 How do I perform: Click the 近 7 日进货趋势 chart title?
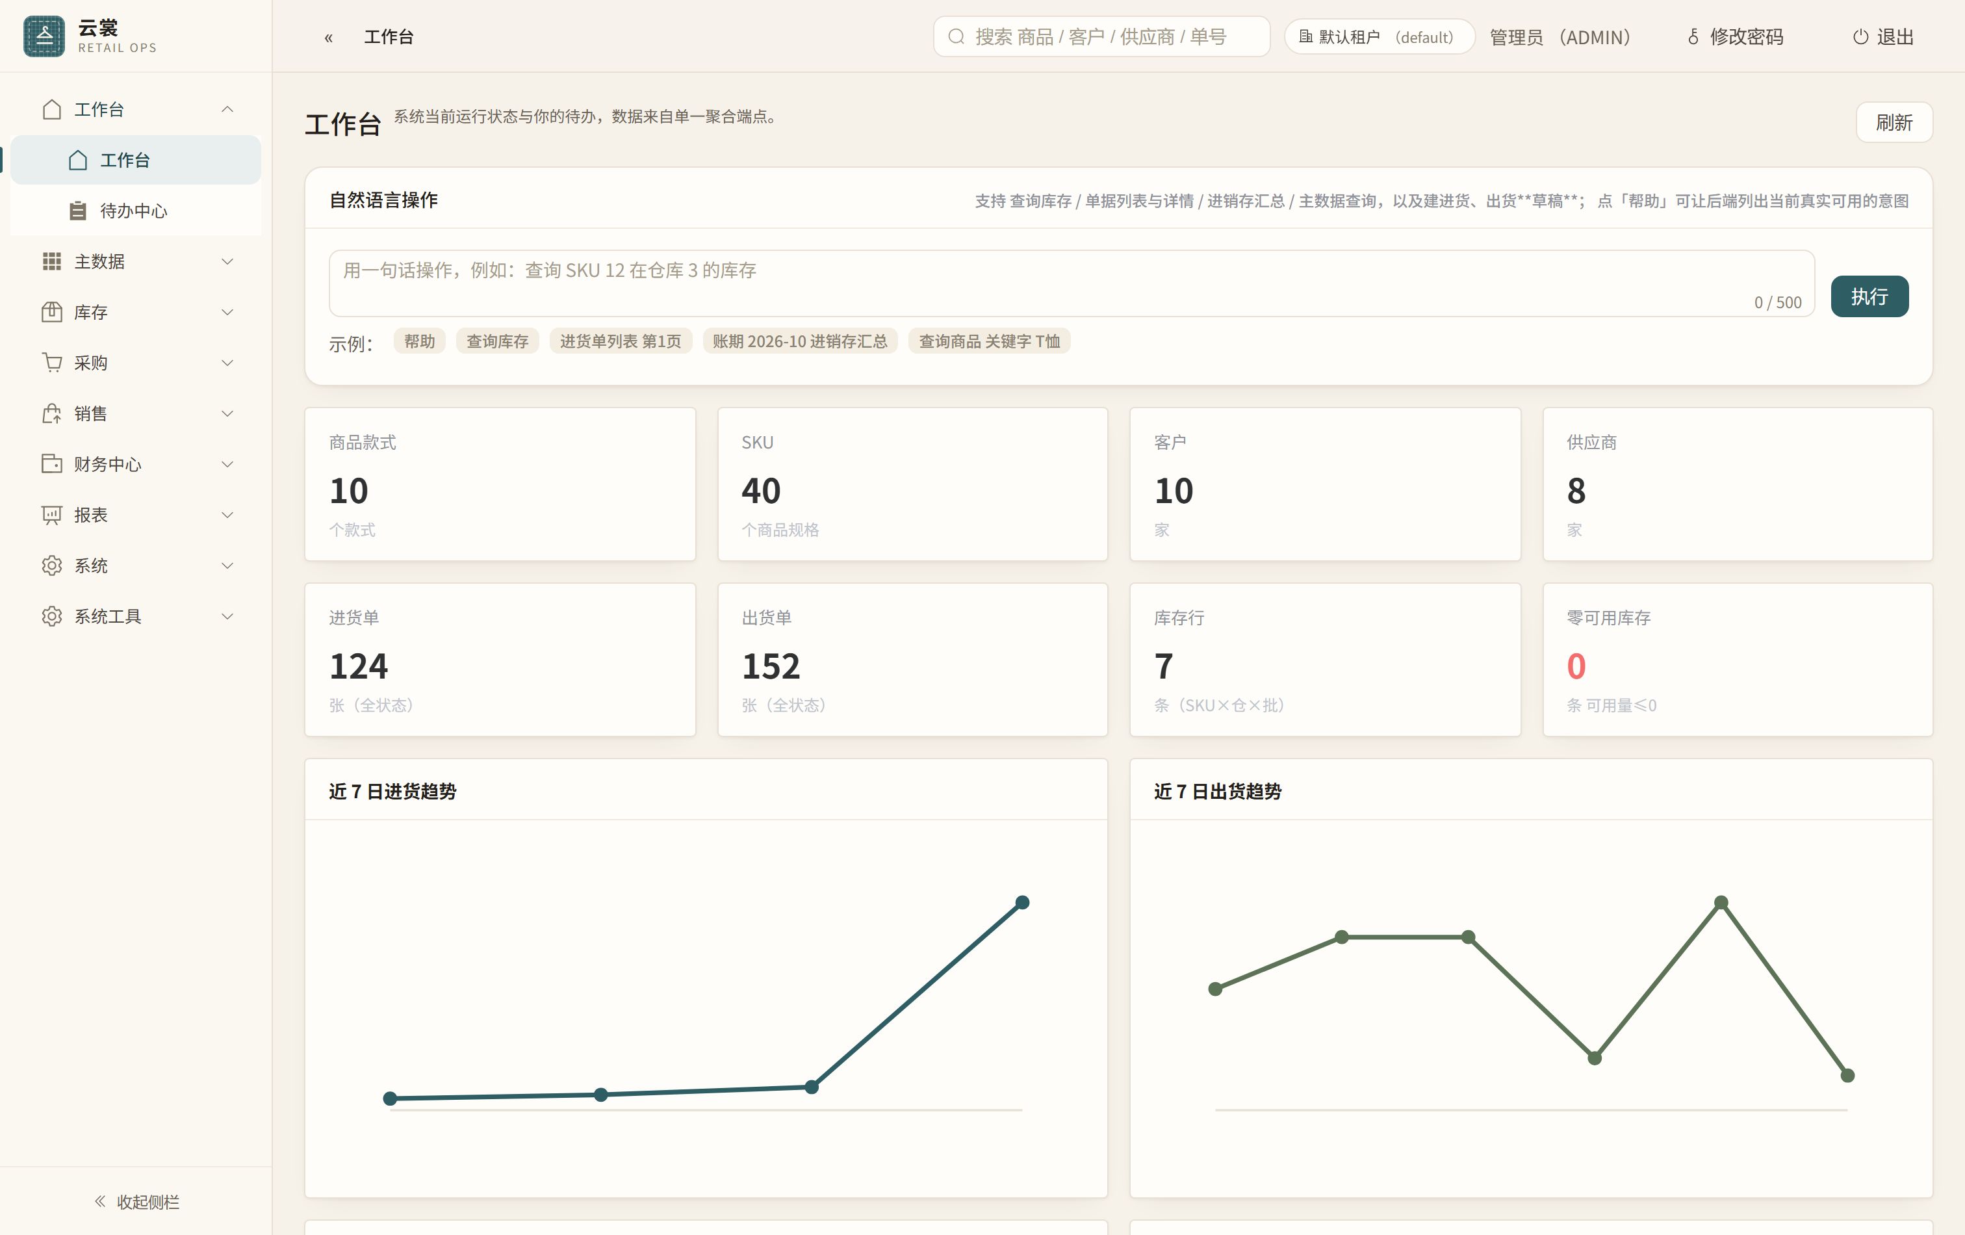pyautogui.click(x=392, y=791)
